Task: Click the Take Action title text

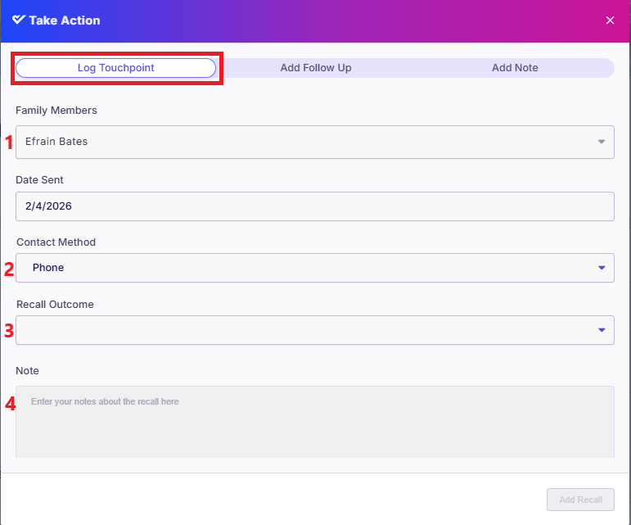Action: (65, 20)
